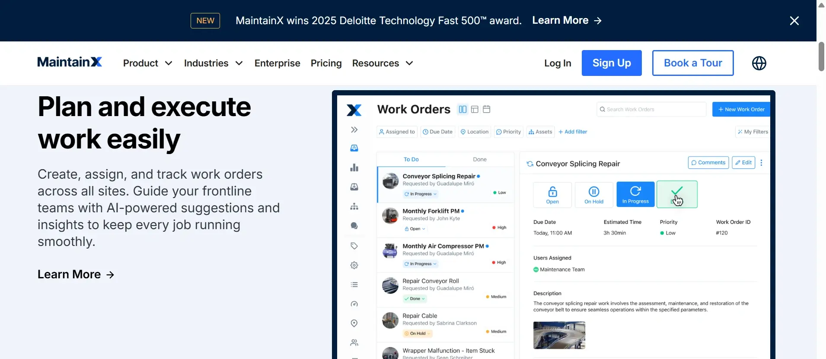Open the list procedures sidebar icon
The width and height of the screenshot is (826, 359).
click(x=354, y=284)
